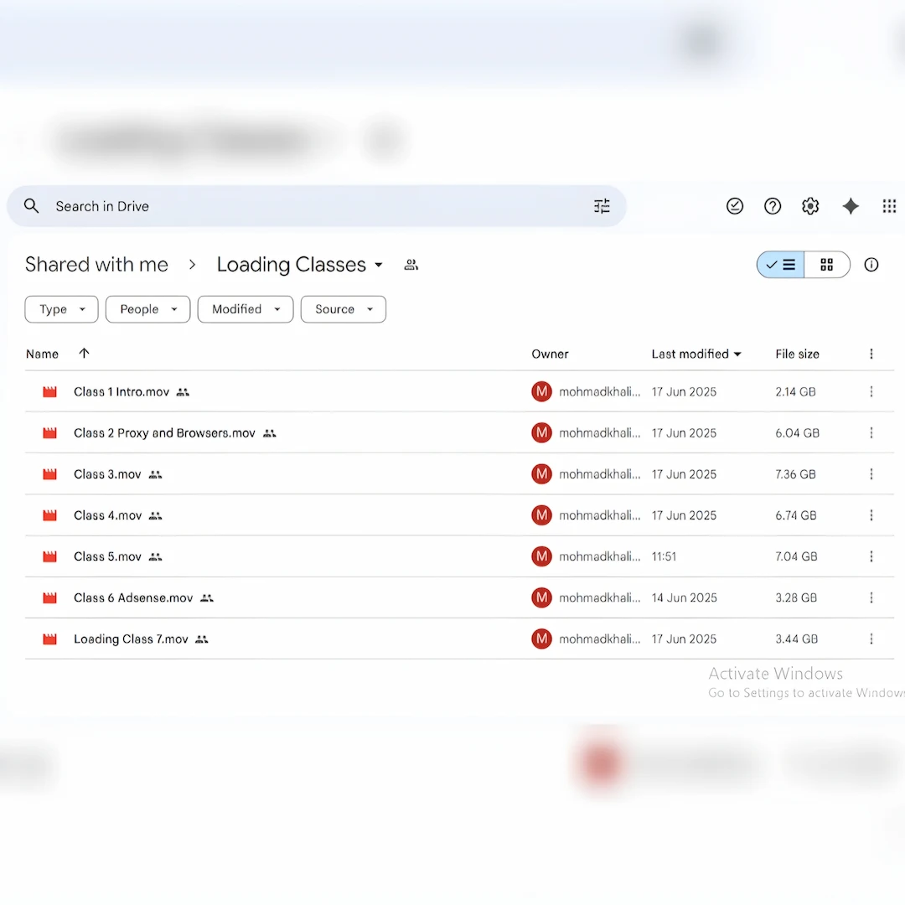Select the Class 6 Adsense.mov file
Image resolution: width=905 pixels, height=905 pixels.
pyautogui.click(x=133, y=598)
